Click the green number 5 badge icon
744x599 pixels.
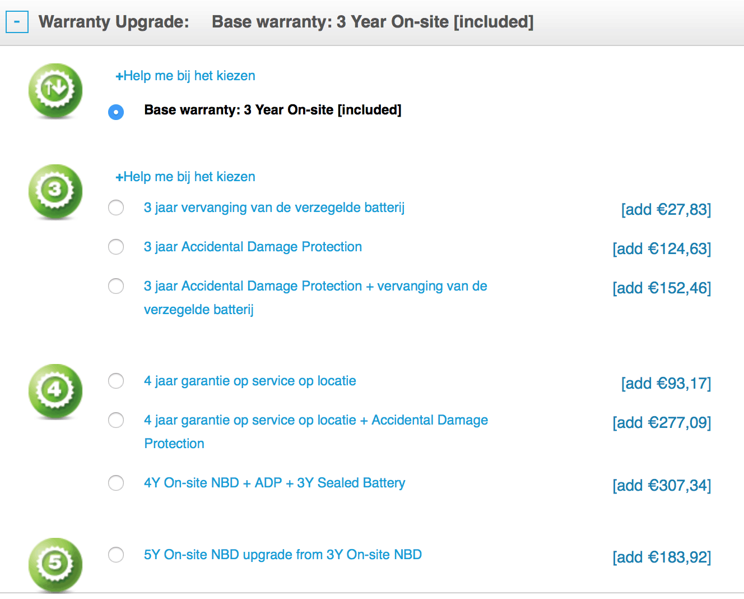pyautogui.click(x=55, y=564)
